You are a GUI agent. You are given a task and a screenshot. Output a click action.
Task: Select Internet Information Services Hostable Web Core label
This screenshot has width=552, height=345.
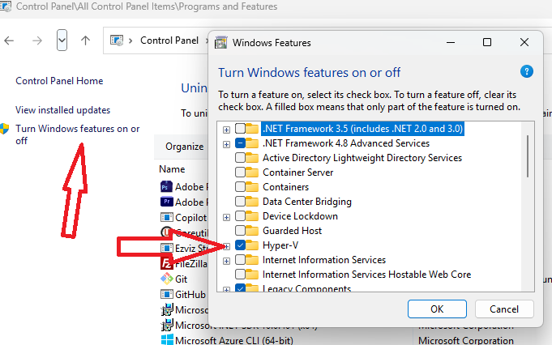[x=367, y=275]
